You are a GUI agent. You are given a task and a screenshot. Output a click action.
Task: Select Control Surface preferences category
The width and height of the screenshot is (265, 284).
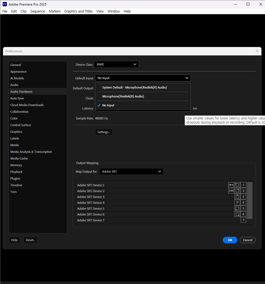click(x=38, y=125)
